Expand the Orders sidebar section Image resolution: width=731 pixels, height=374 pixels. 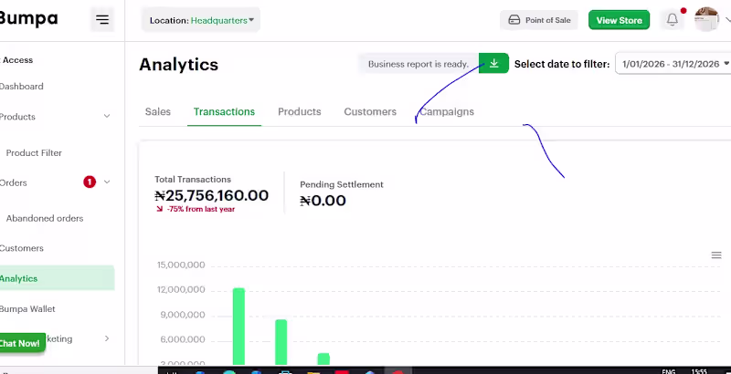(107, 182)
